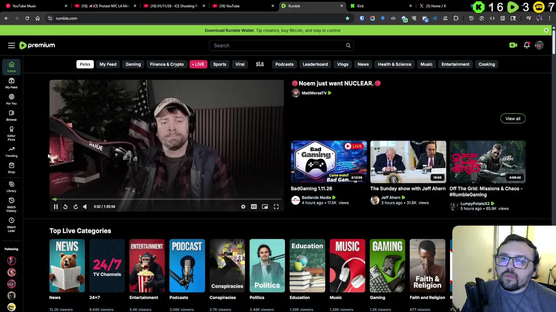Click the bookmark star in address bar
The image size is (556, 312).
click(x=347, y=18)
